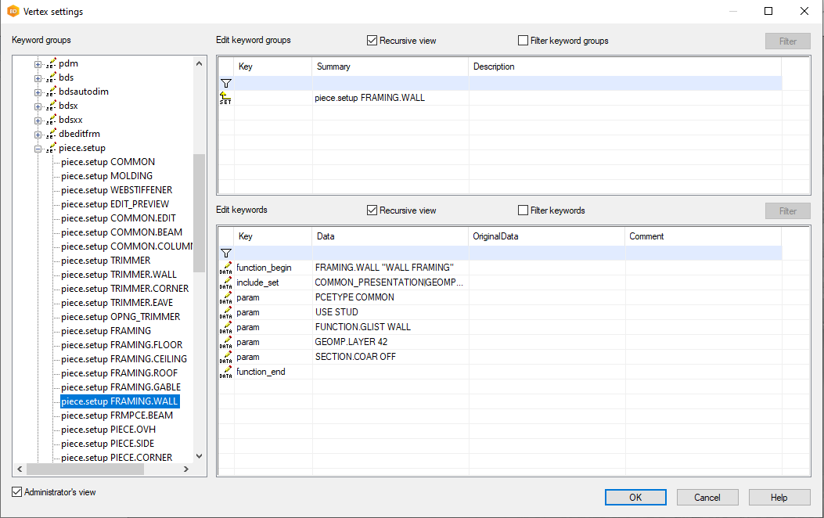Expand the bdsautodim tree node
The height and width of the screenshot is (518, 824).
pyautogui.click(x=38, y=92)
